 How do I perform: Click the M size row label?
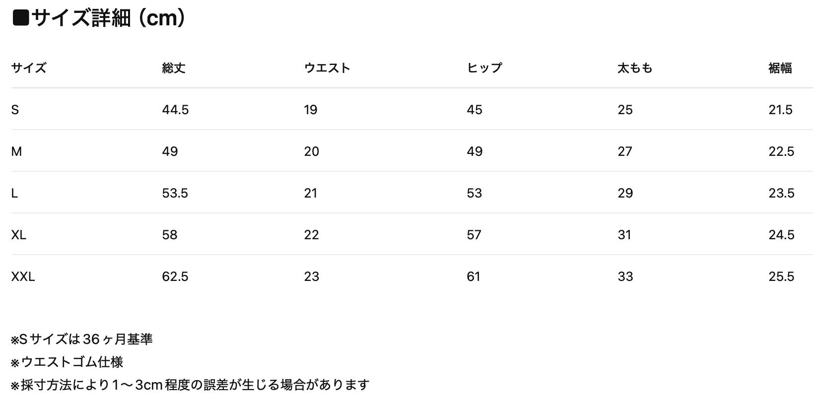click(16, 151)
